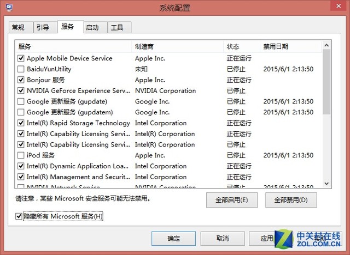The height and width of the screenshot is (255, 350).
Task: Check Google 更新服务 (gupdate) checkbox
Action: [x=21, y=101]
